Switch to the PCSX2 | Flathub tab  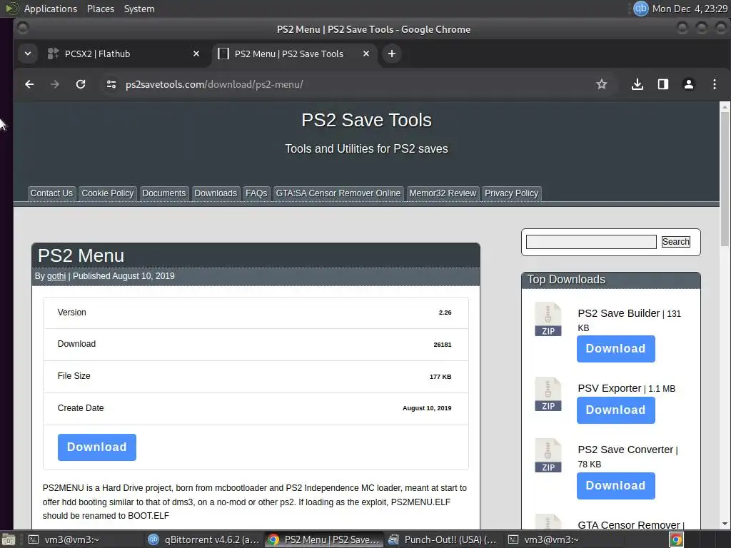(x=122, y=54)
